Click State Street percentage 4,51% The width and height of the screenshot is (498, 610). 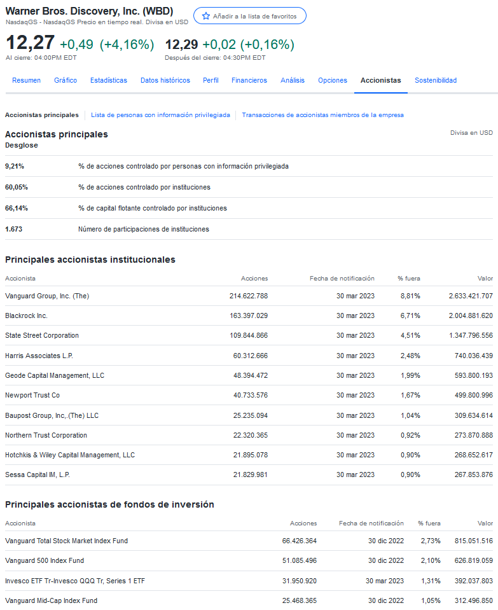pyautogui.click(x=410, y=335)
